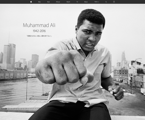The height and width of the screenshot is (120, 145).
Task: Select iPad in the navigation bar
Action: click(x=48, y=2)
